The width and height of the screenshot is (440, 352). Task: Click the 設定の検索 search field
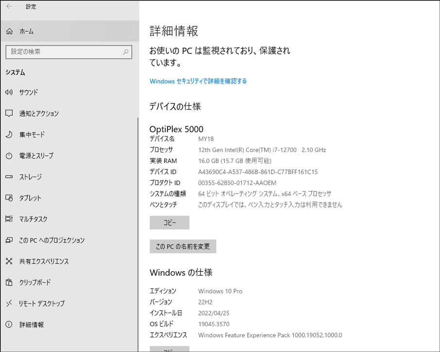69,52
